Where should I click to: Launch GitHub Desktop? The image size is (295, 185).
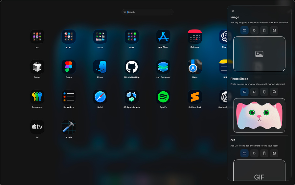tap(132, 67)
